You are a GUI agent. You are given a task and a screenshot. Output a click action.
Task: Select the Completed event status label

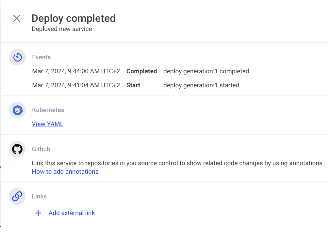click(141, 71)
